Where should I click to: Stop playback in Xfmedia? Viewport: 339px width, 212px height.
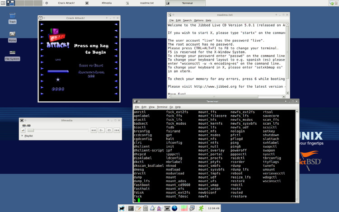pyautogui.click(x=109, y=130)
